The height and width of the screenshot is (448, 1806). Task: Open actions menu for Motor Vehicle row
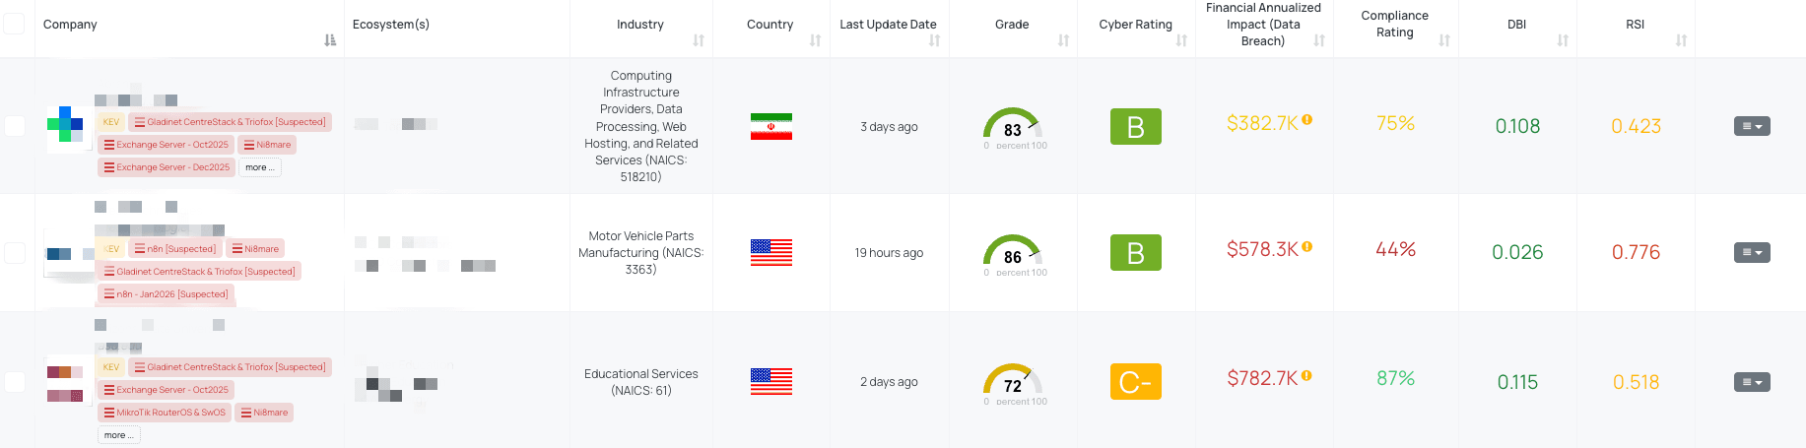tap(1752, 253)
